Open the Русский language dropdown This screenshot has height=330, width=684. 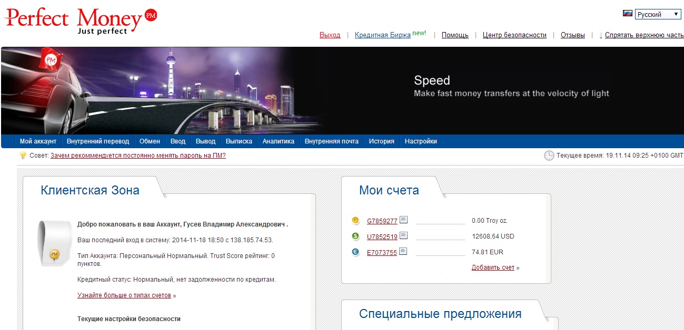658,14
